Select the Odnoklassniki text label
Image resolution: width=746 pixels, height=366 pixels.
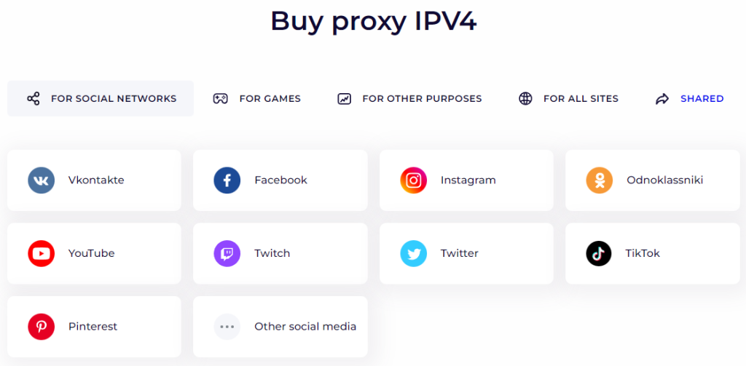point(664,180)
